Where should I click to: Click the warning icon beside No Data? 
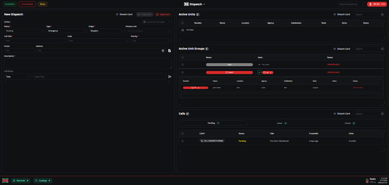point(182,30)
